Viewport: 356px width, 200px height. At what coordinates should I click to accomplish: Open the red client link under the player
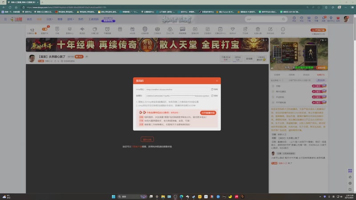click(x=137, y=147)
